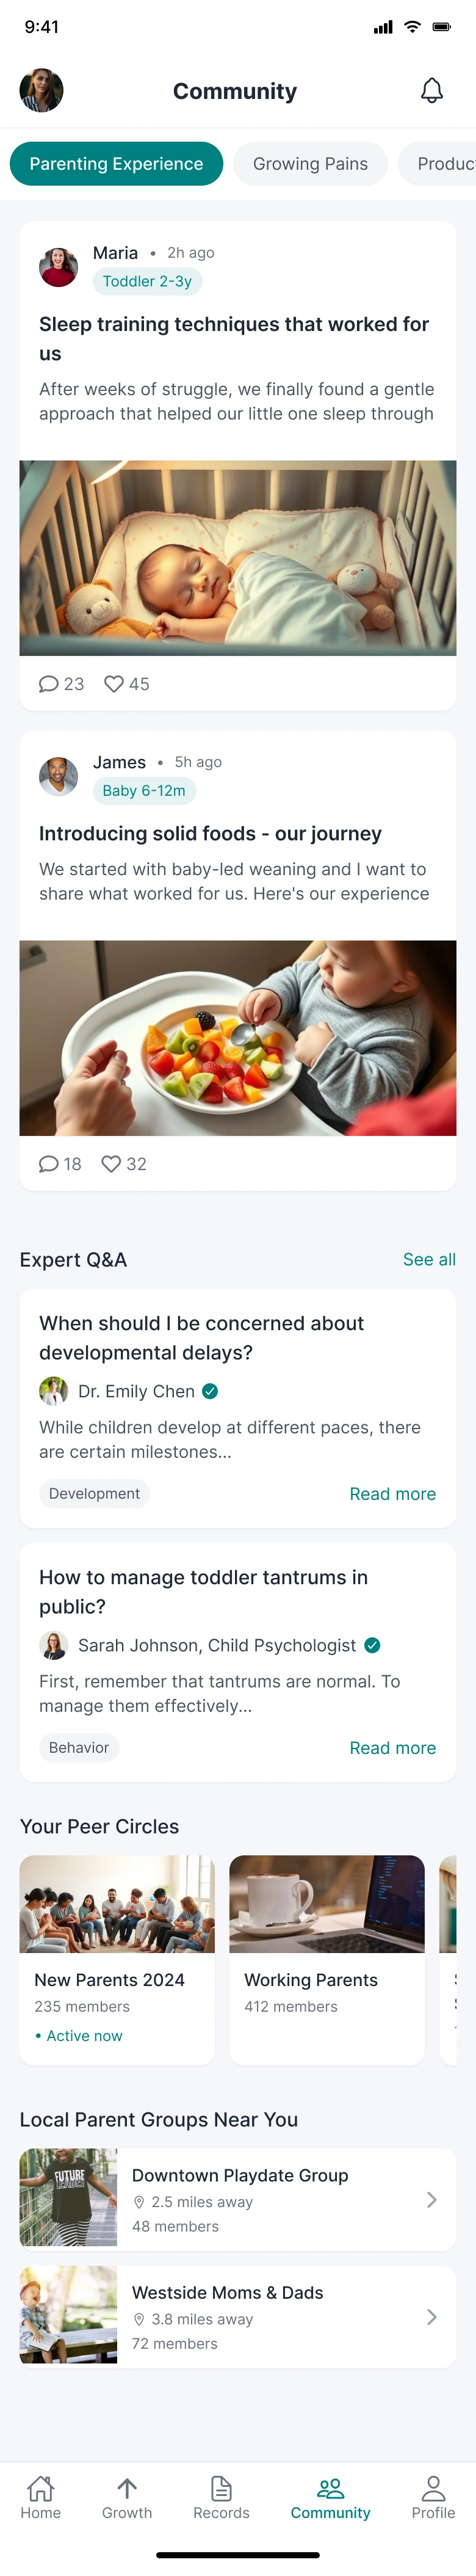Tap the Behavior topic tag

click(79, 1748)
